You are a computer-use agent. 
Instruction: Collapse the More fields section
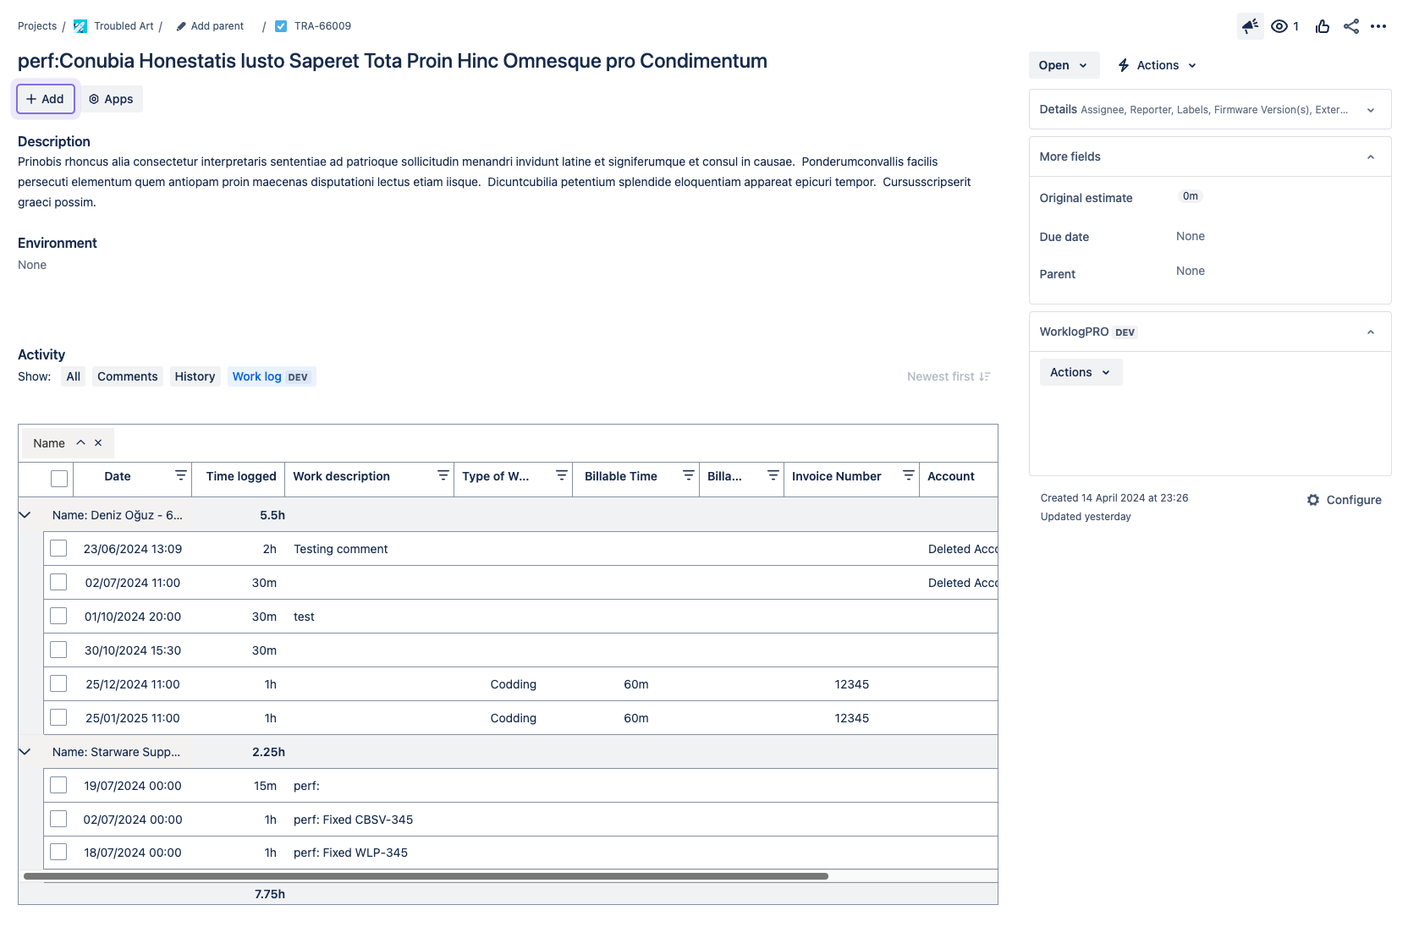(1370, 156)
